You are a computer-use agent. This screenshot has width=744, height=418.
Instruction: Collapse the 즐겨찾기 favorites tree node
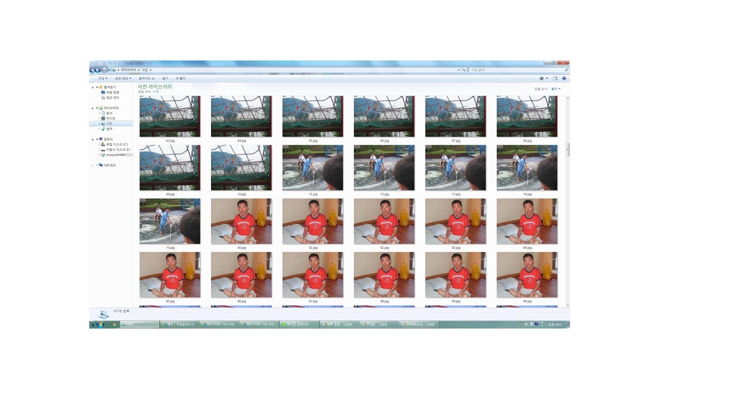point(97,87)
